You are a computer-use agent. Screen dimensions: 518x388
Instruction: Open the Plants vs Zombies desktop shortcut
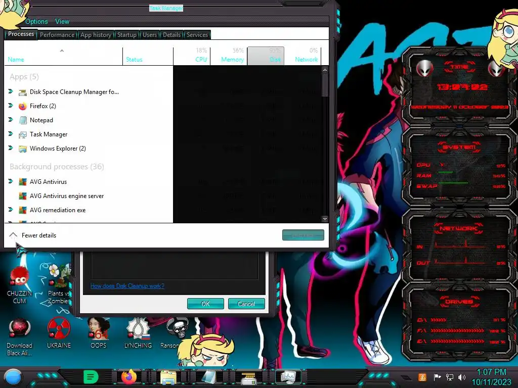[59, 284]
